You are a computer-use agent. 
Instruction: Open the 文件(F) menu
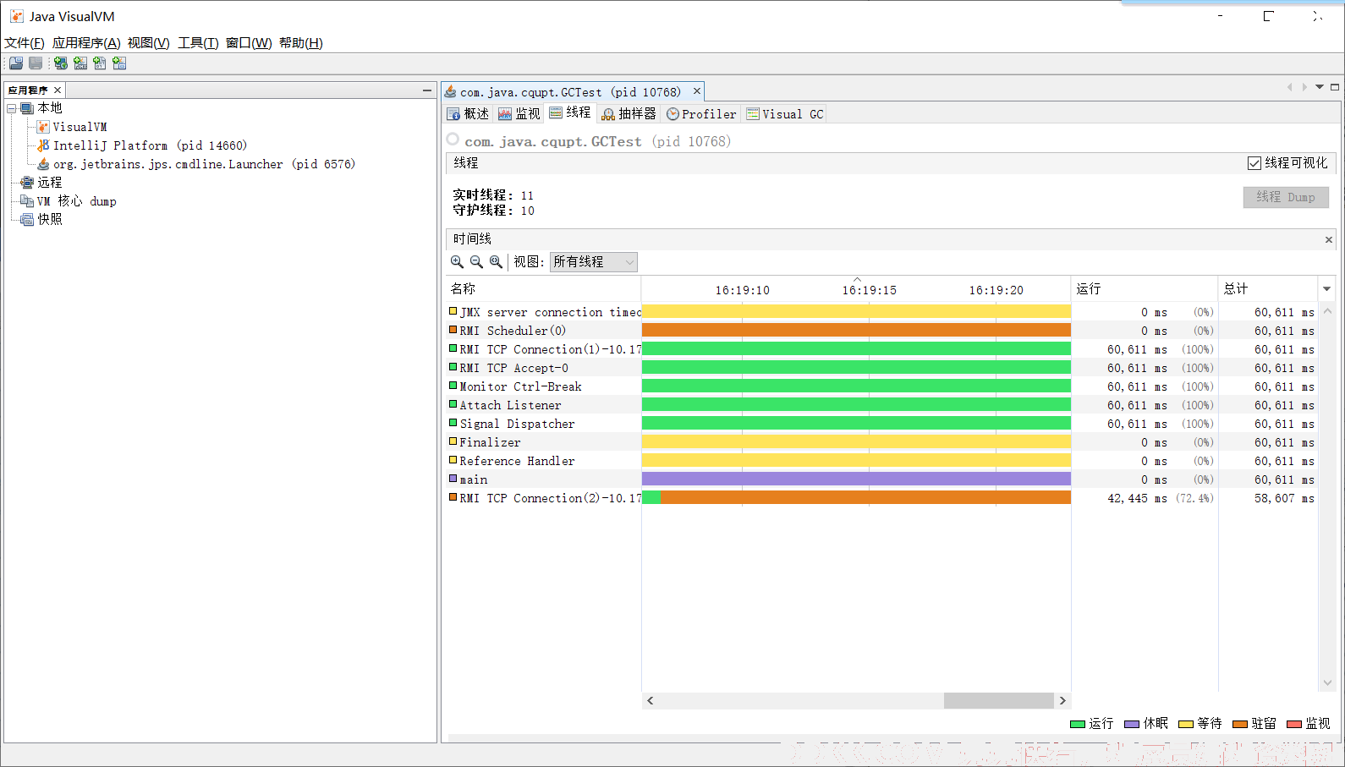tap(25, 43)
